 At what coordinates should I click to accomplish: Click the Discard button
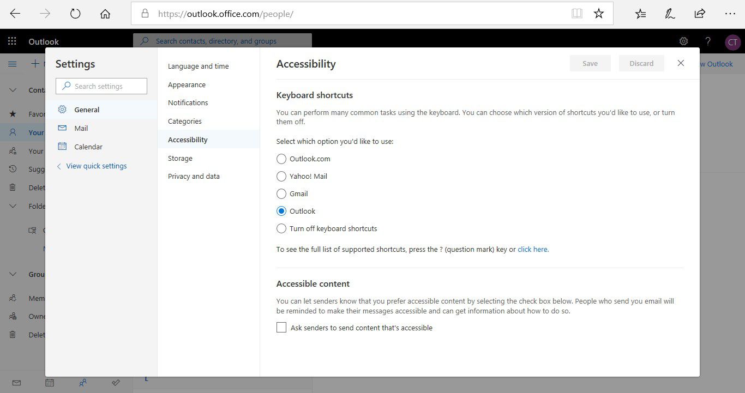coord(641,63)
